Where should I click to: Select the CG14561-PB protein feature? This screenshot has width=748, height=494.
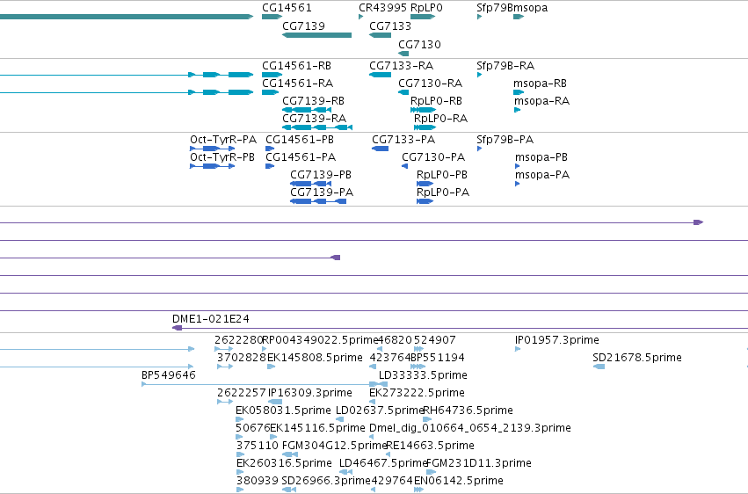tap(300, 139)
